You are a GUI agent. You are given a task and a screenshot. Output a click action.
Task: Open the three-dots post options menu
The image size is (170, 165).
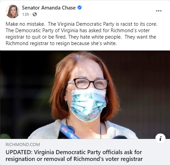[x=159, y=11]
